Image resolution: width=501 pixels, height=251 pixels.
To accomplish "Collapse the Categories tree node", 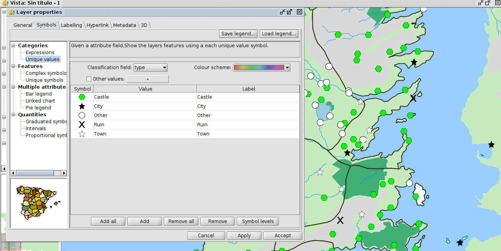I will (13, 46).
